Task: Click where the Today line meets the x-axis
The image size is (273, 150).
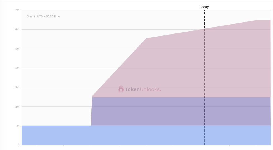Action: [204, 145]
